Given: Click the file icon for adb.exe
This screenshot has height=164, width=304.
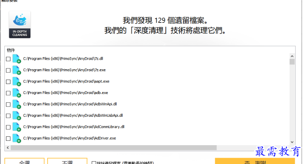Looking at the screenshot, I should coord(17,93).
